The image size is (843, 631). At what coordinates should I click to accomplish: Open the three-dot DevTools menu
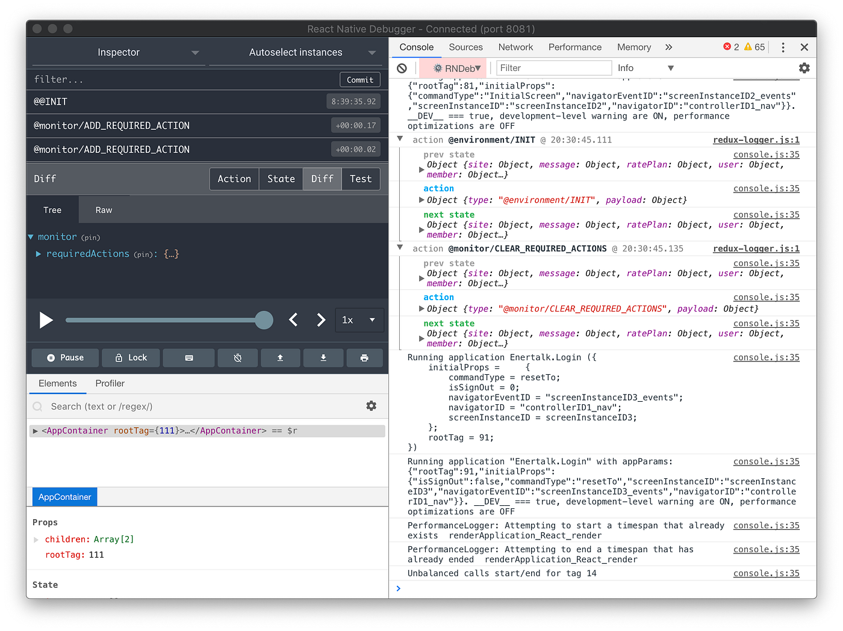782,47
